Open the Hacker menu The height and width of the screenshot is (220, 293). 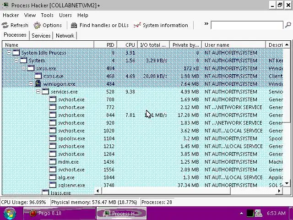[x=11, y=15]
